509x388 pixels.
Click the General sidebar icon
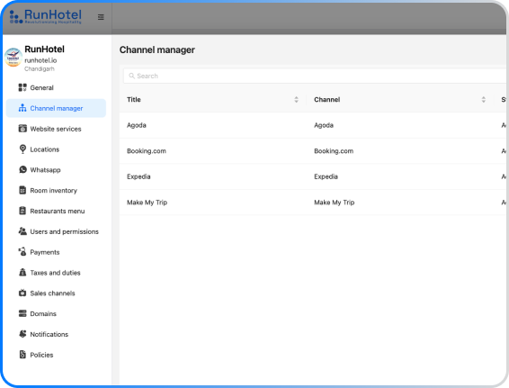tap(22, 87)
